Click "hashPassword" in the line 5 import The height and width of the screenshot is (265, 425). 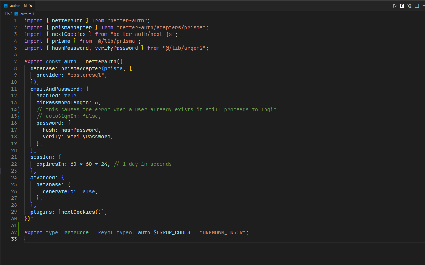pyautogui.click(x=70, y=48)
